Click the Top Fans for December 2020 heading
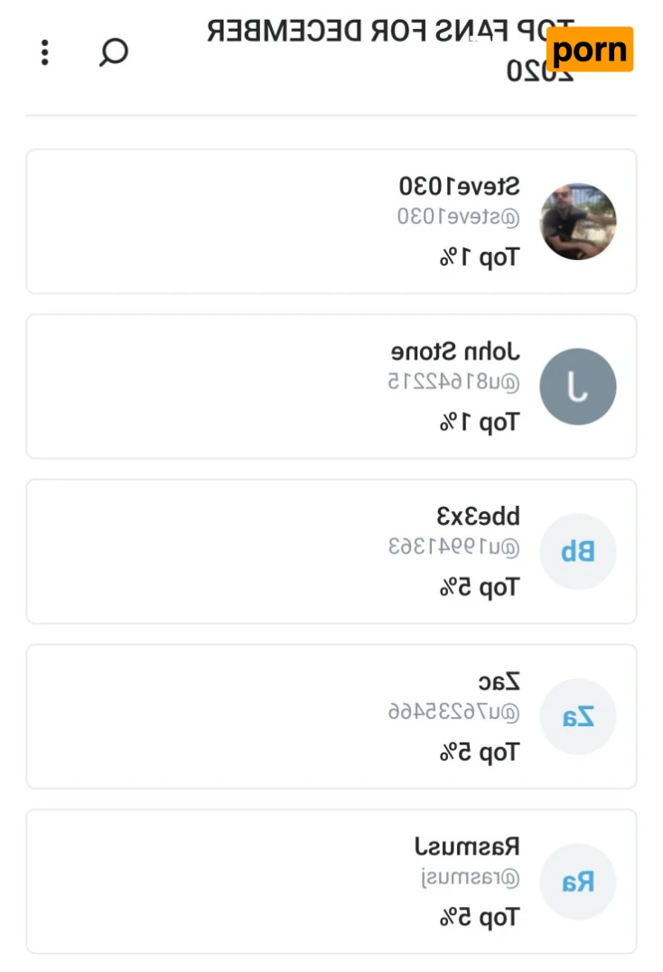The image size is (663, 972). (388, 50)
